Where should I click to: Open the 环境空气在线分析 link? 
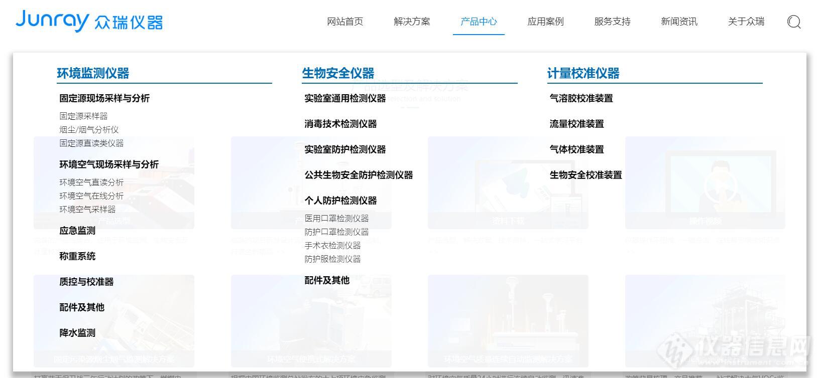(x=91, y=196)
